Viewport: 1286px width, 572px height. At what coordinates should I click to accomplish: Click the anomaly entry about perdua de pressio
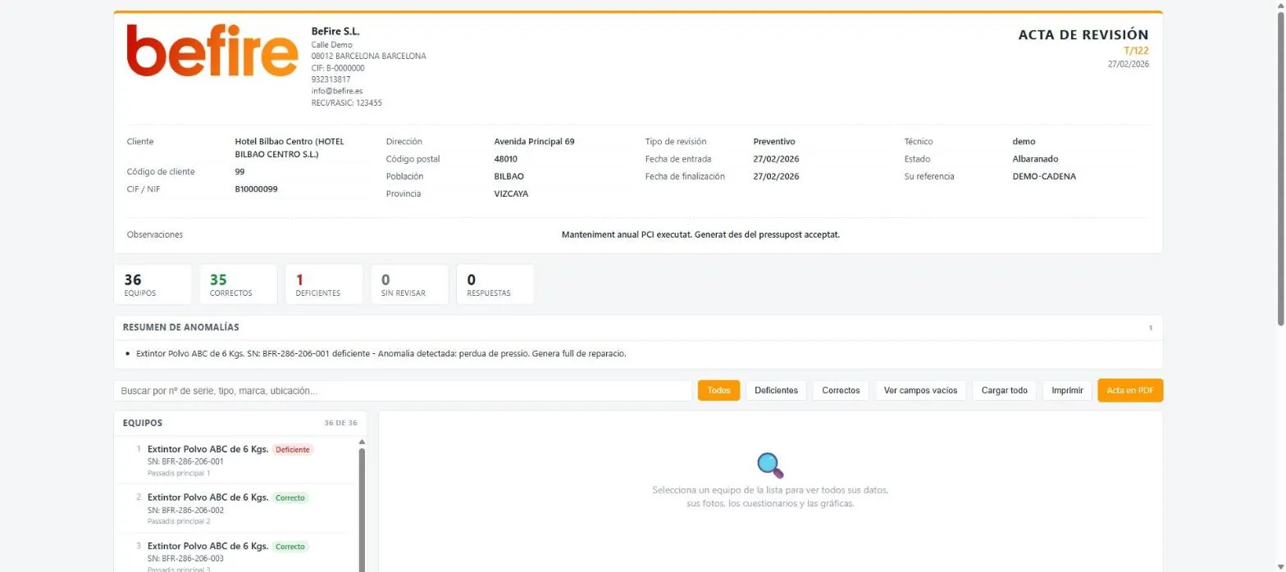381,354
